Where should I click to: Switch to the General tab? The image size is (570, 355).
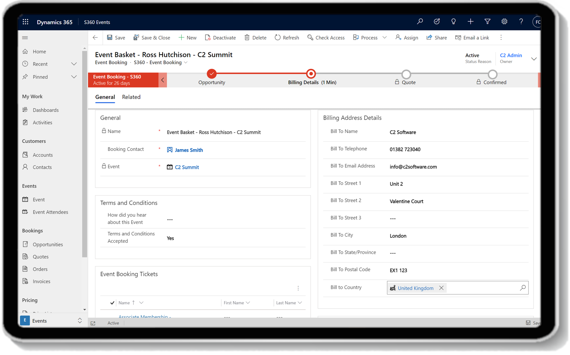click(x=105, y=97)
